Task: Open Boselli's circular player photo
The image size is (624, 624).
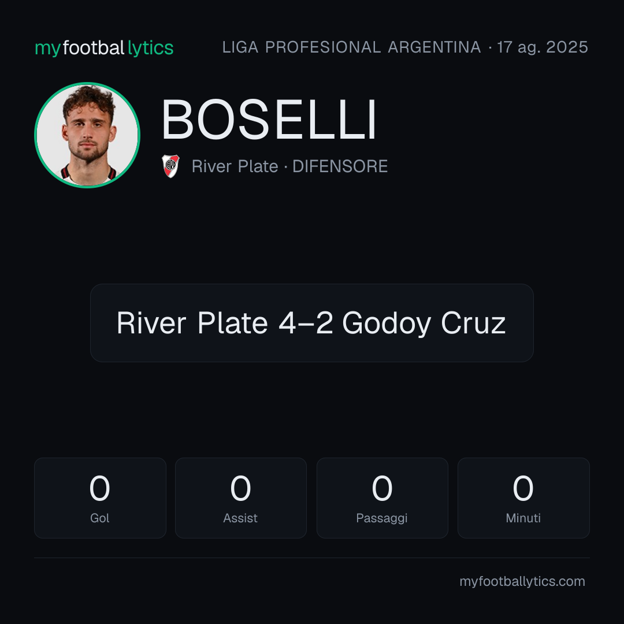Action: pyautogui.click(x=87, y=135)
